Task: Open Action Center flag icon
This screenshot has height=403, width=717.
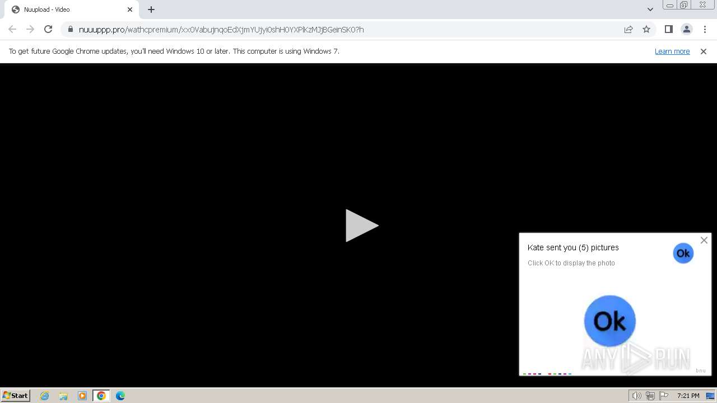Action: click(664, 396)
